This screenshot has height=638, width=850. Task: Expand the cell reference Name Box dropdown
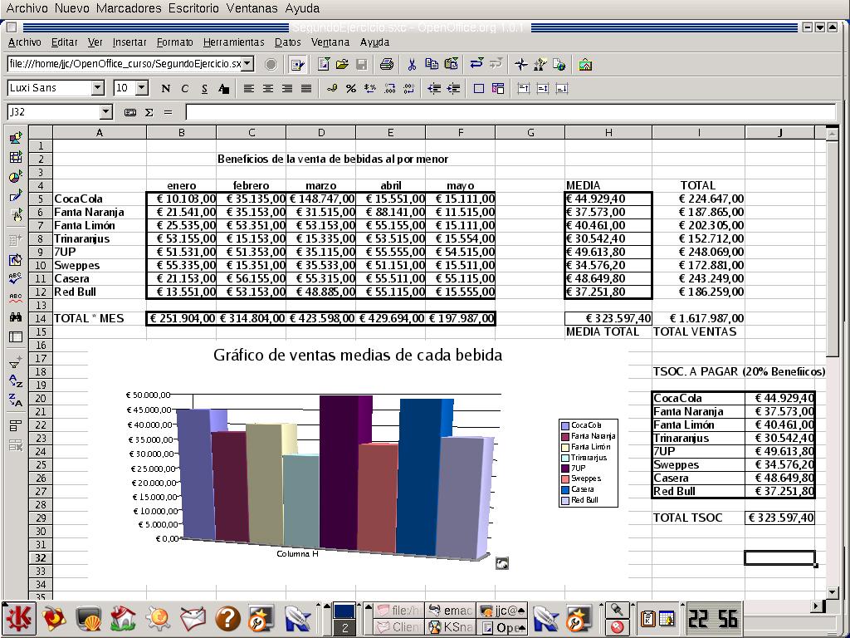point(105,112)
